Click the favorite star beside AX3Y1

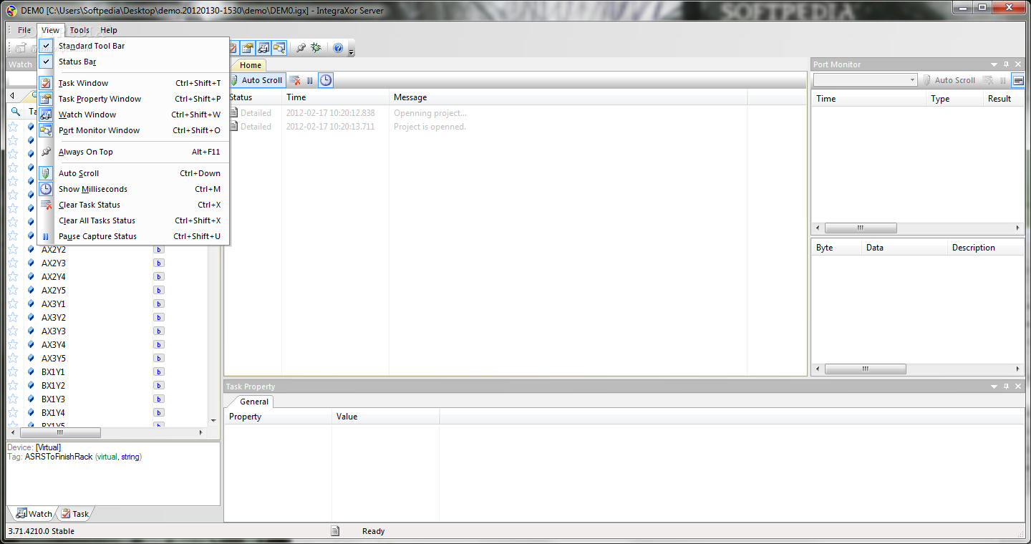point(13,304)
